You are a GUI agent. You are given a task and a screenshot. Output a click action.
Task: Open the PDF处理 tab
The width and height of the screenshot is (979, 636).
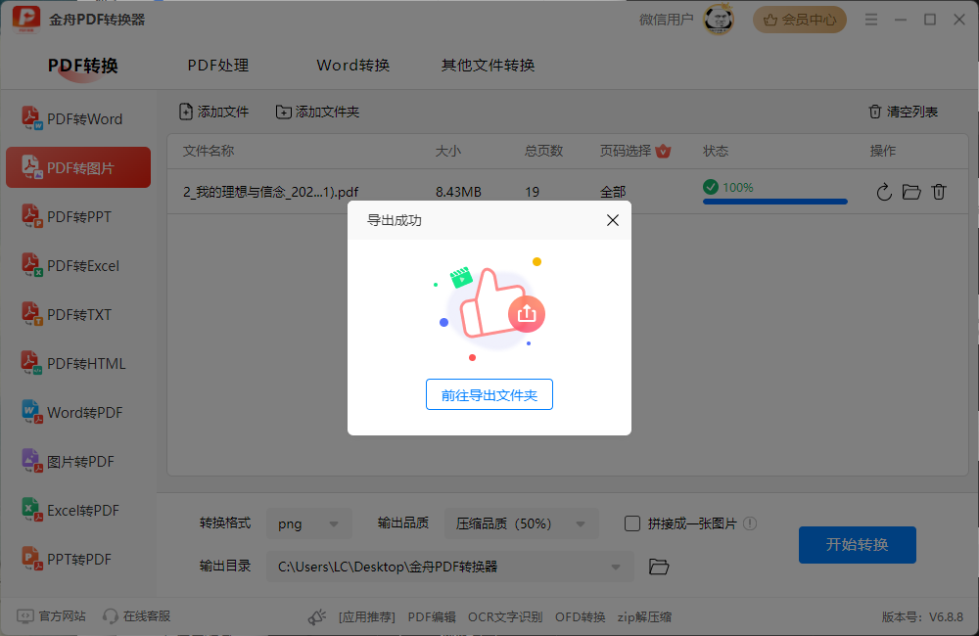pos(217,65)
